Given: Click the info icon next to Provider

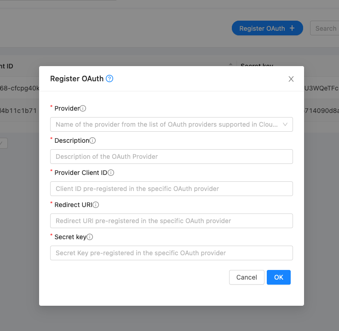Looking at the screenshot, I should 83,108.
